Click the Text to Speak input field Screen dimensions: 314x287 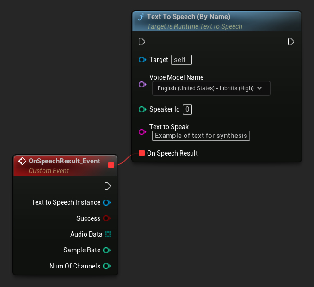[201, 136]
